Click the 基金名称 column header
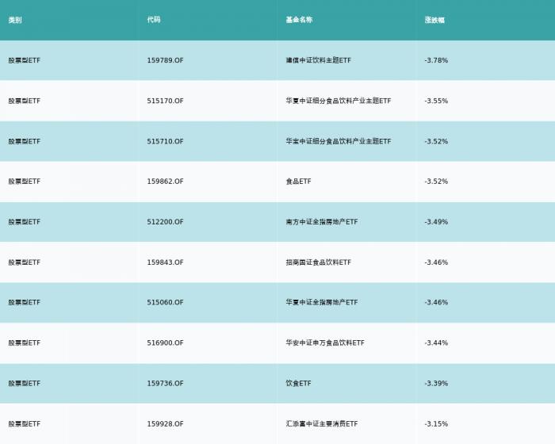Viewport: 555px width, 444px height. (x=299, y=20)
